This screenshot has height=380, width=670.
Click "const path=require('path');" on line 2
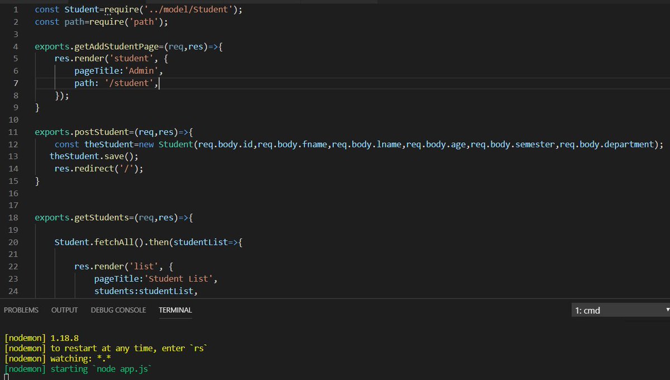(x=101, y=22)
